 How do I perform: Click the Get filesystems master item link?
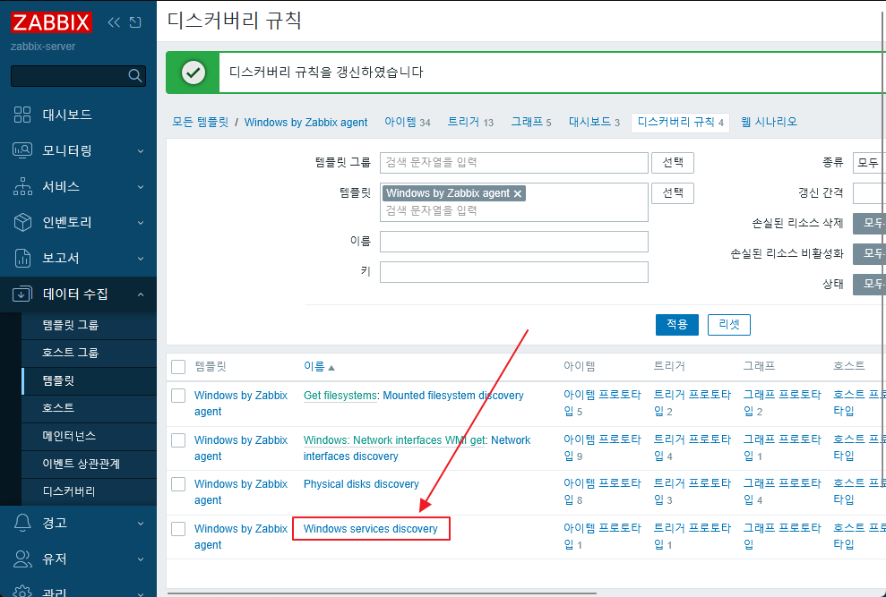pyautogui.click(x=340, y=396)
